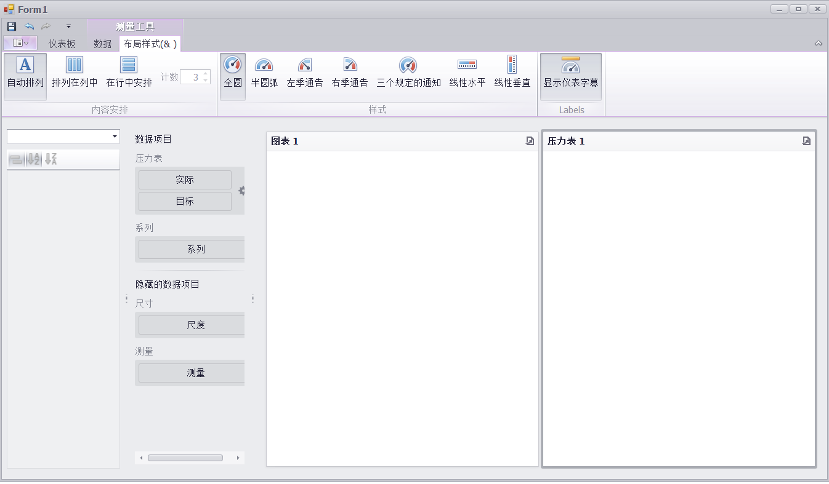829x484 pixels.
Task: Click the export icon on 图表 1 panel
Action: 530,141
